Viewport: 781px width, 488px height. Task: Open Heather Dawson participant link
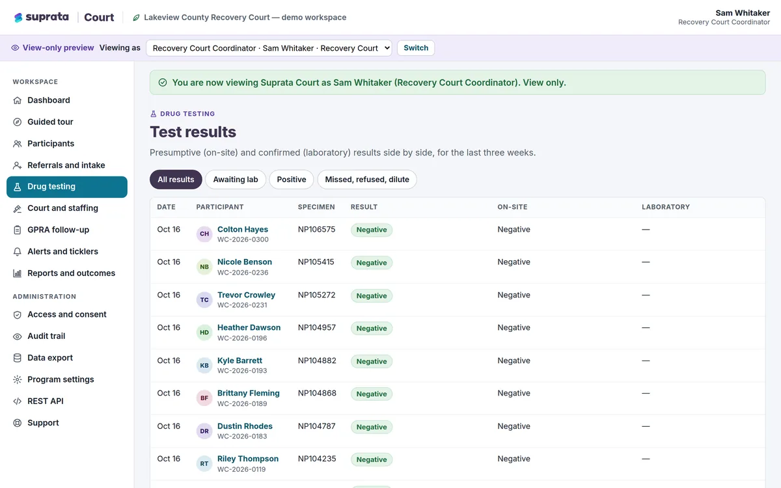pyautogui.click(x=249, y=327)
